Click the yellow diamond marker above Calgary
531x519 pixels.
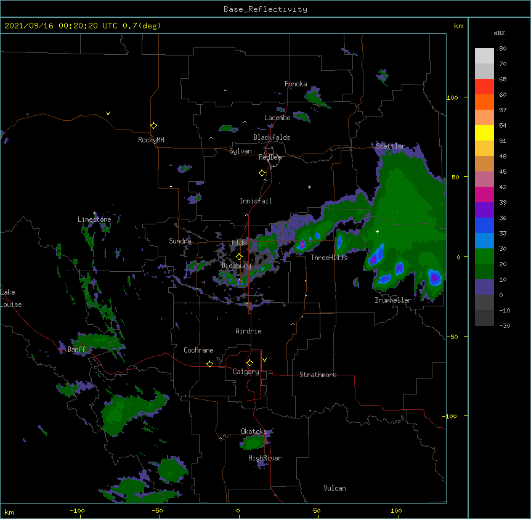tap(249, 363)
